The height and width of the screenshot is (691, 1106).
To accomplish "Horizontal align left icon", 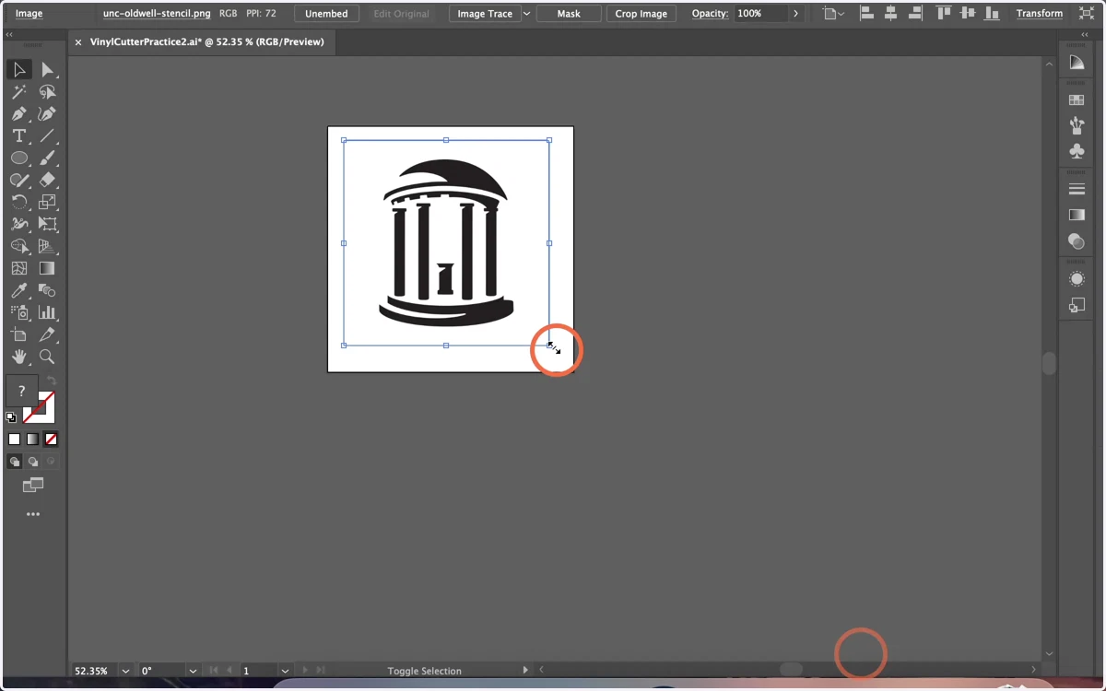I will click(x=866, y=14).
